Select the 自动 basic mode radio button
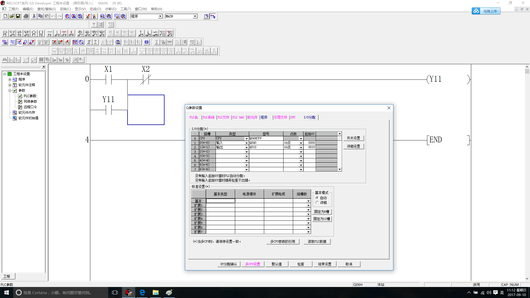Viewport: 530px width, 298px height. tap(317, 198)
